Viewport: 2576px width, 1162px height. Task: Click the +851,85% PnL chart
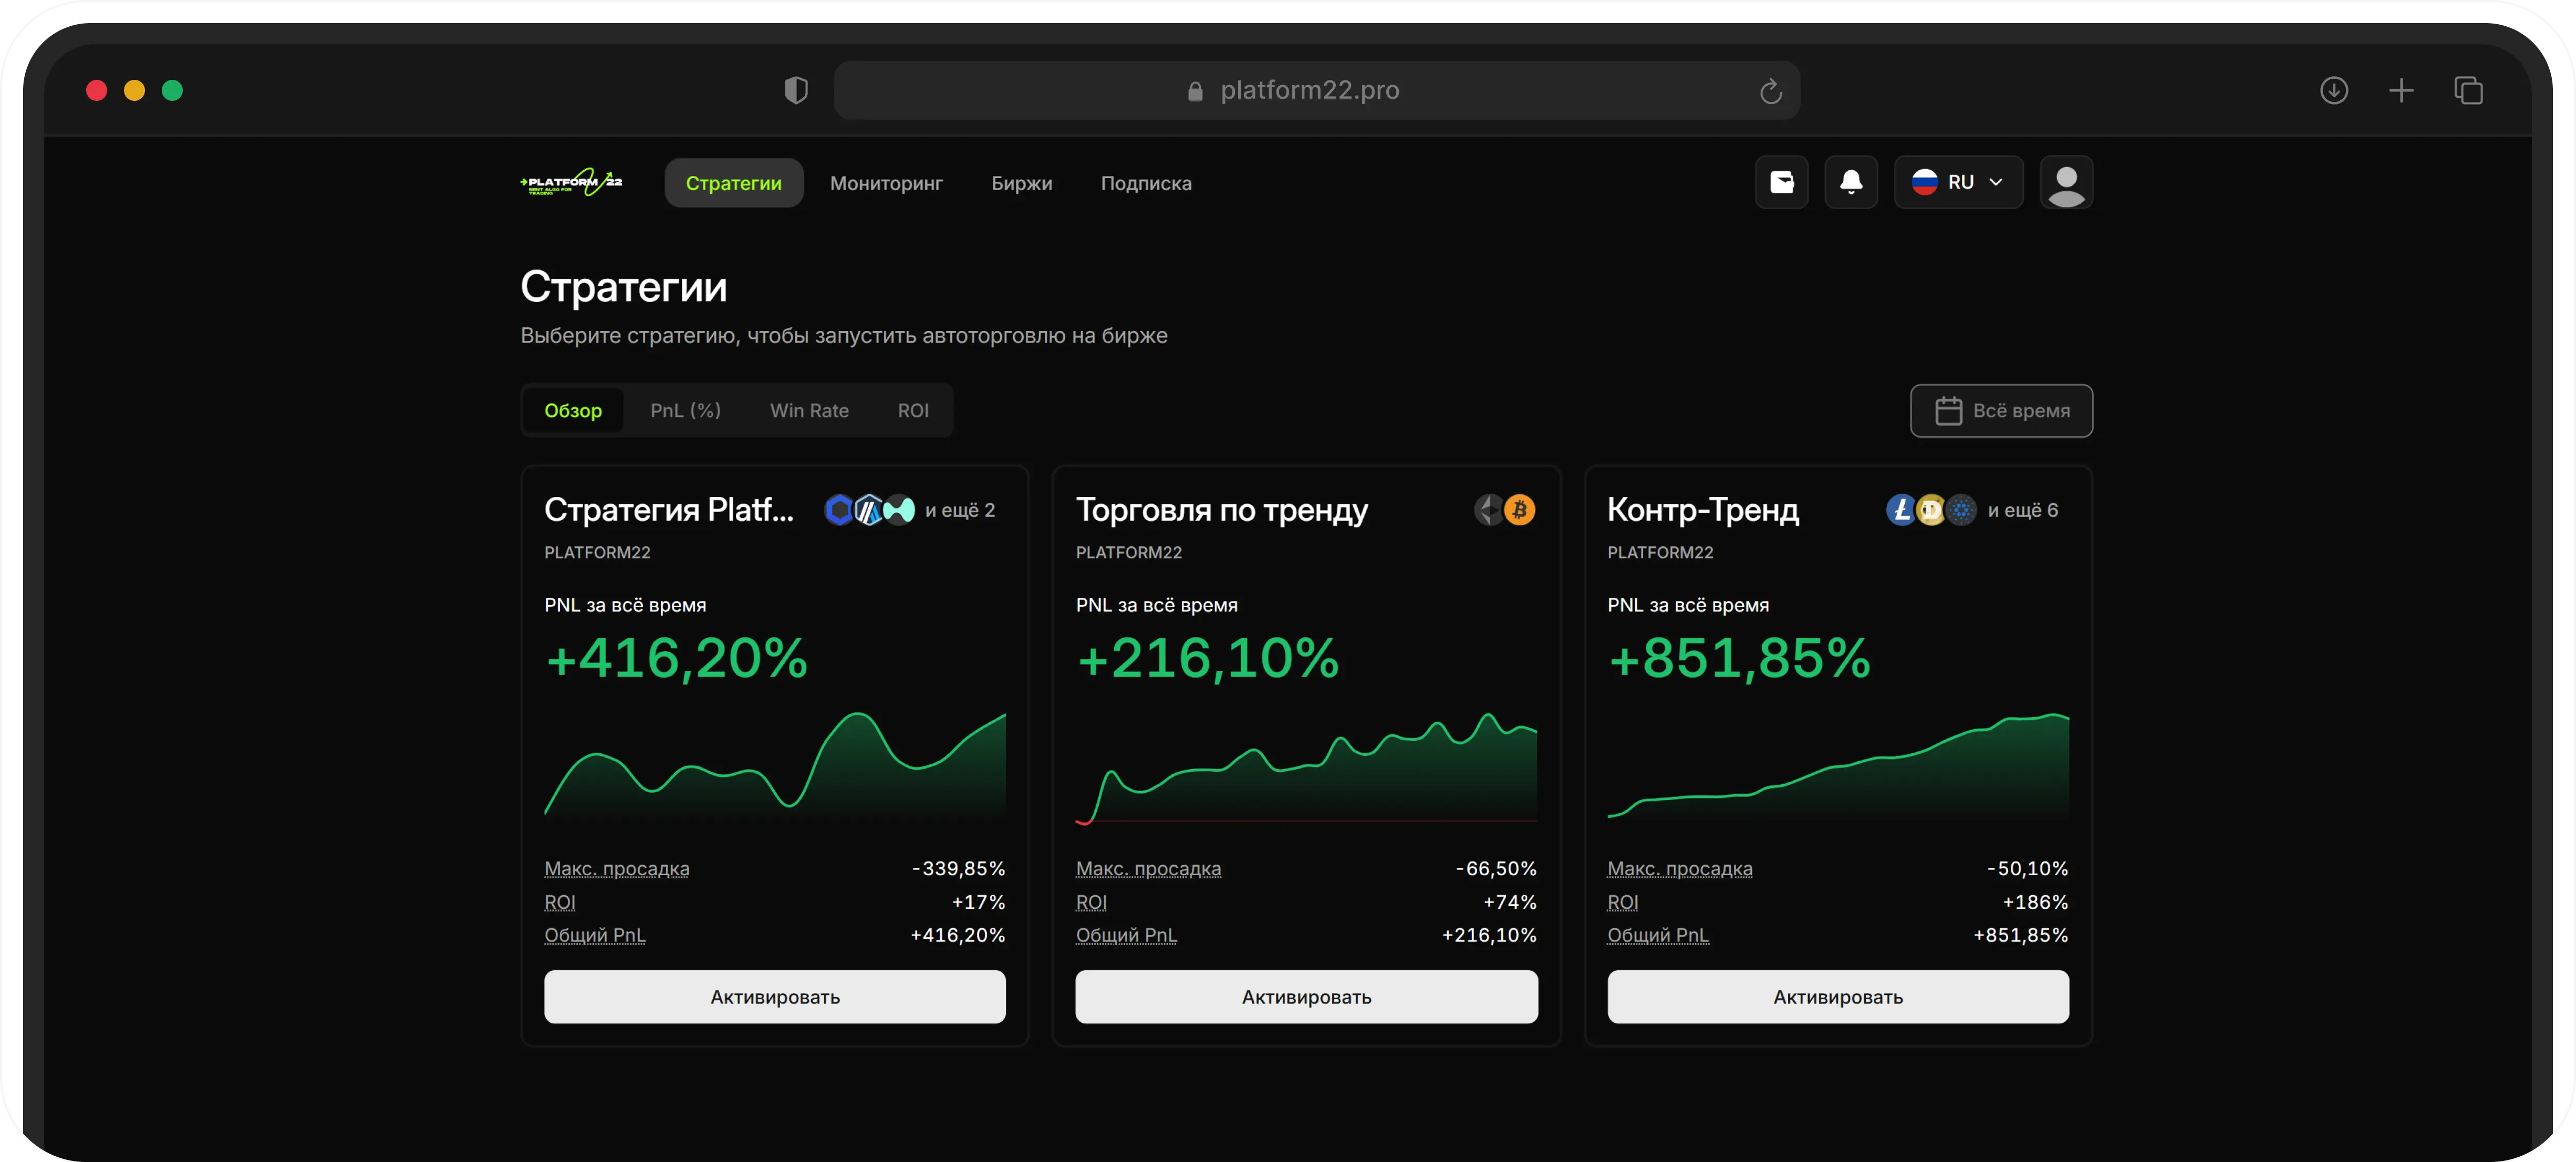[1837, 767]
